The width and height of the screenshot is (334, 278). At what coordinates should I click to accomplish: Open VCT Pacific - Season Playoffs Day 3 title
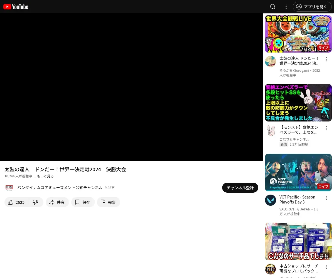pyautogui.click(x=297, y=200)
